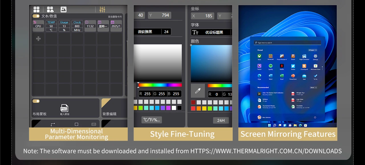Click the 24H time format button

coord(221,120)
